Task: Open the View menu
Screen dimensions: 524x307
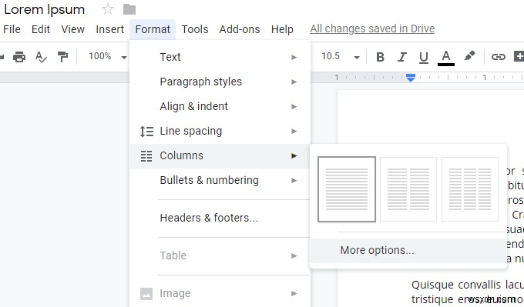Action: [73, 29]
